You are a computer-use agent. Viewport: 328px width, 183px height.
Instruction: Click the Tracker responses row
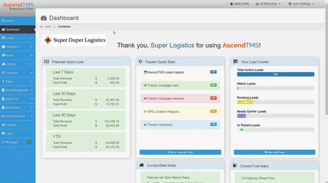tap(180, 125)
